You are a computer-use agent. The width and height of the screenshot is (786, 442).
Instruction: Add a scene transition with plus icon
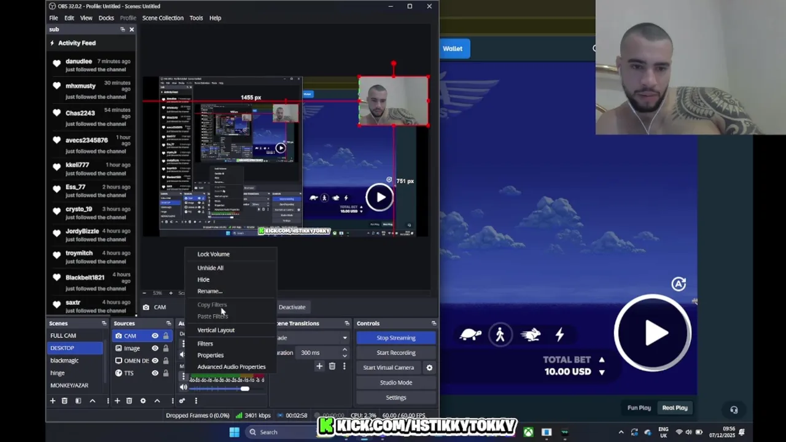pos(319,366)
